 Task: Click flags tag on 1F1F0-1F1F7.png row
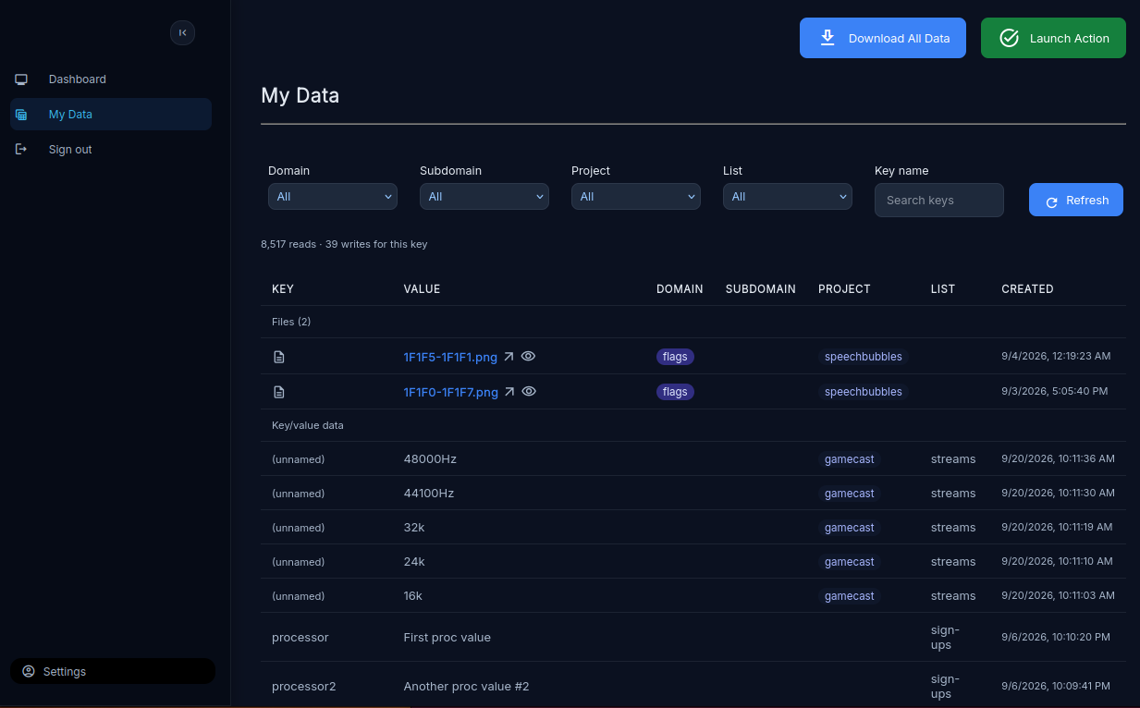point(675,392)
